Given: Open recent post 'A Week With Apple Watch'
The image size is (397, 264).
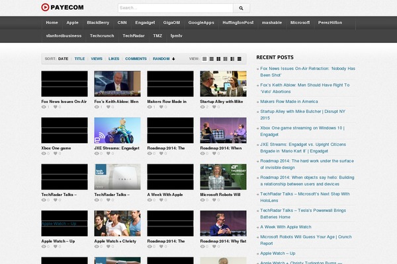Looking at the screenshot, I should (x=286, y=227).
